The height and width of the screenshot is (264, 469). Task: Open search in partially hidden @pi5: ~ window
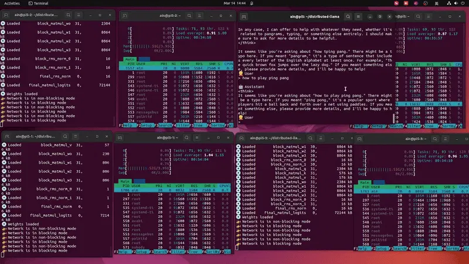(x=418, y=16)
